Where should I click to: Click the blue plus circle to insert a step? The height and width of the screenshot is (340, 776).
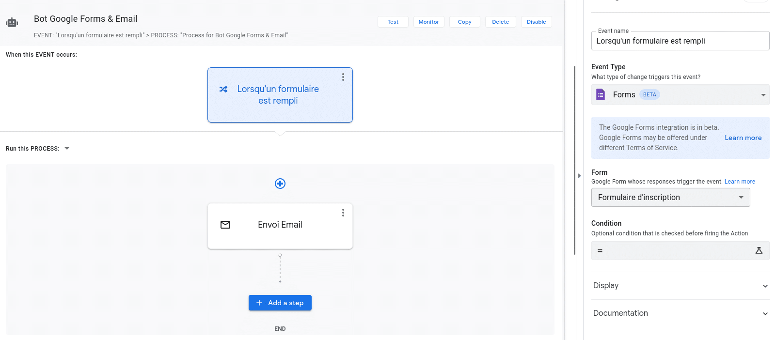pyautogui.click(x=280, y=184)
